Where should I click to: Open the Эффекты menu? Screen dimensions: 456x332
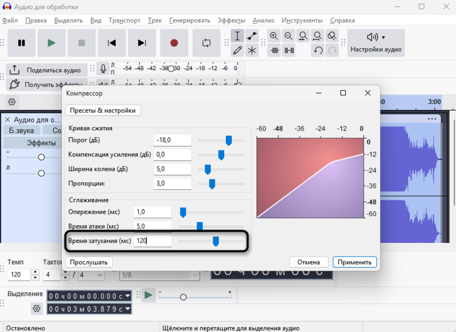click(x=231, y=20)
